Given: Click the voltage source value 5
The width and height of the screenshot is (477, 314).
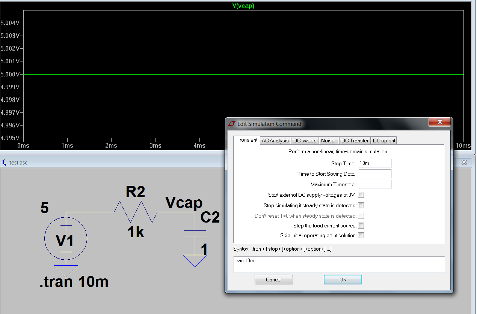Looking at the screenshot, I should (45, 208).
